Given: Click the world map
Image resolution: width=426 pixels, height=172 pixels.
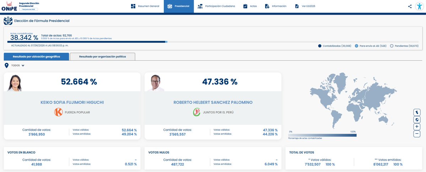Looking at the screenshot, I should click(353, 100).
